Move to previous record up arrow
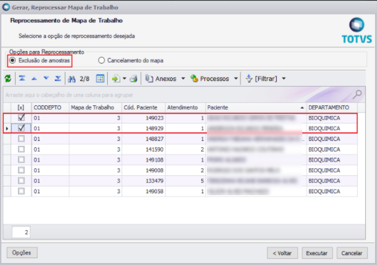 (x=34, y=79)
